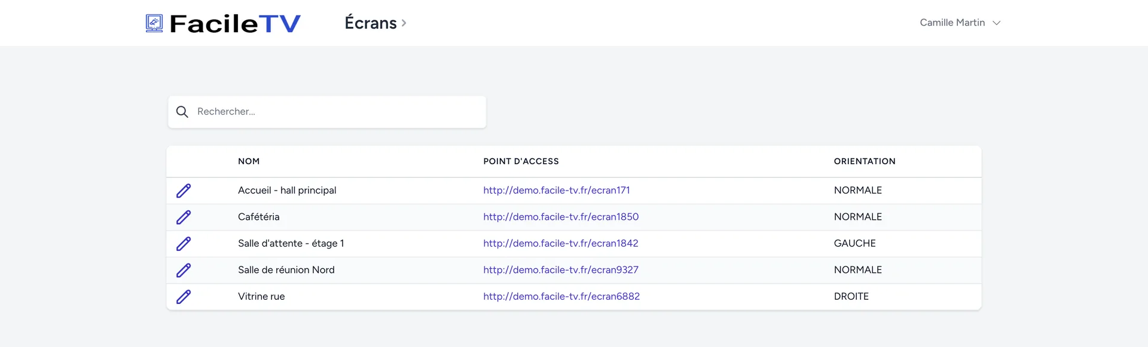The height and width of the screenshot is (347, 1148).
Task: Edit the Accueil - hall principal screen
Action: (184, 191)
